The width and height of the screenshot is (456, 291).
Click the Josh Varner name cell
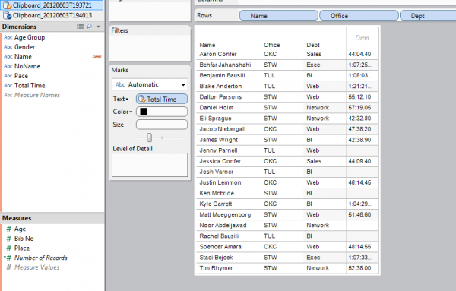point(216,172)
